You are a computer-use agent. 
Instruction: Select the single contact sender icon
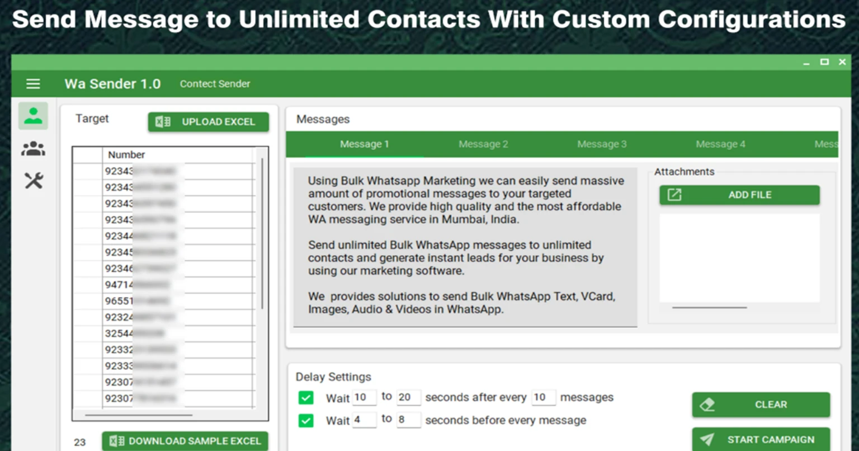click(x=33, y=116)
